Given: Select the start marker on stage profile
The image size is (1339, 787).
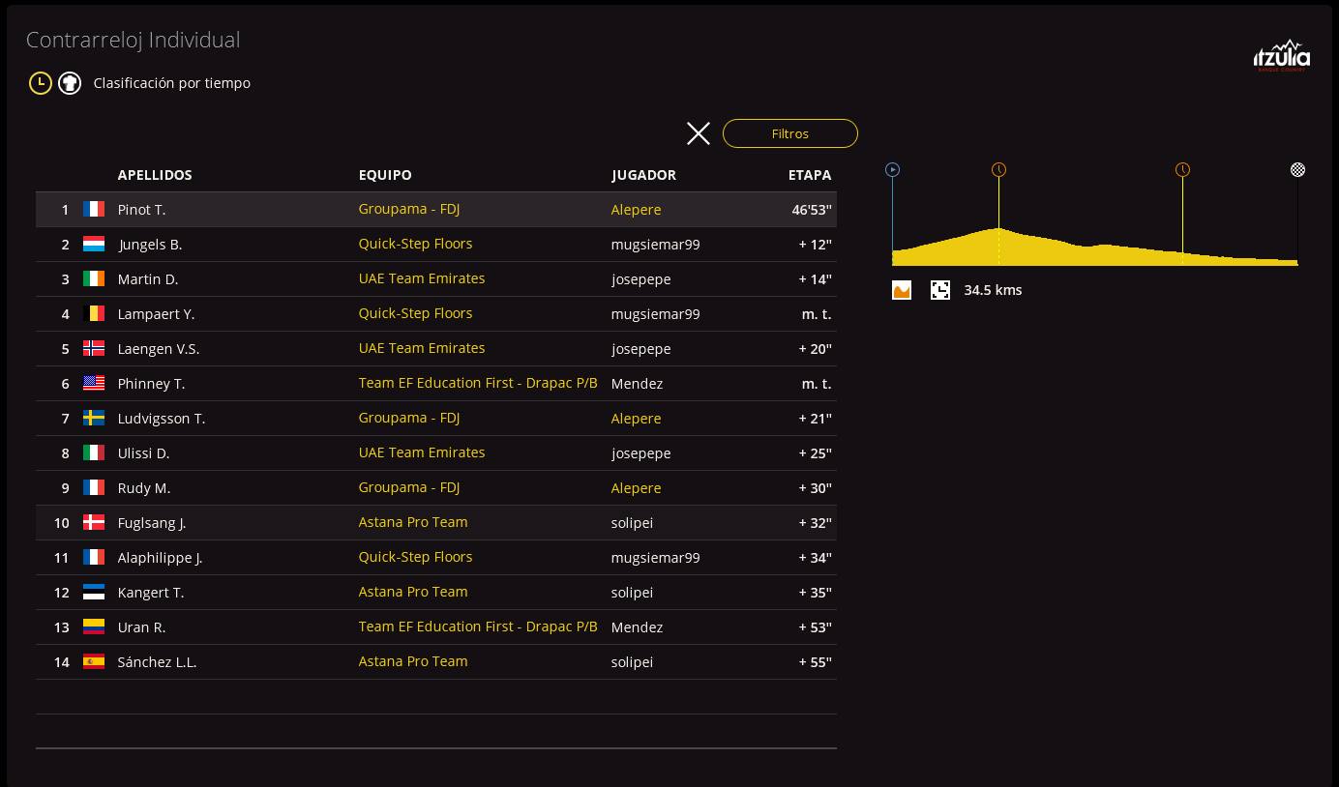Looking at the screenshot, I should point(893,170).
